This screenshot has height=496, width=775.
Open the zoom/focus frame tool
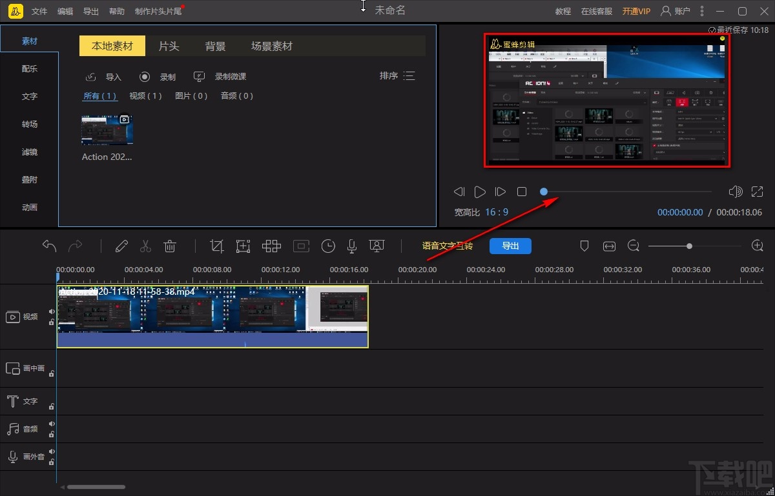243,246
